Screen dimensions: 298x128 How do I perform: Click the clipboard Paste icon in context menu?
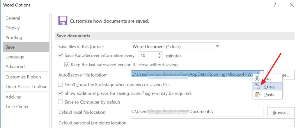pos(258,95)
